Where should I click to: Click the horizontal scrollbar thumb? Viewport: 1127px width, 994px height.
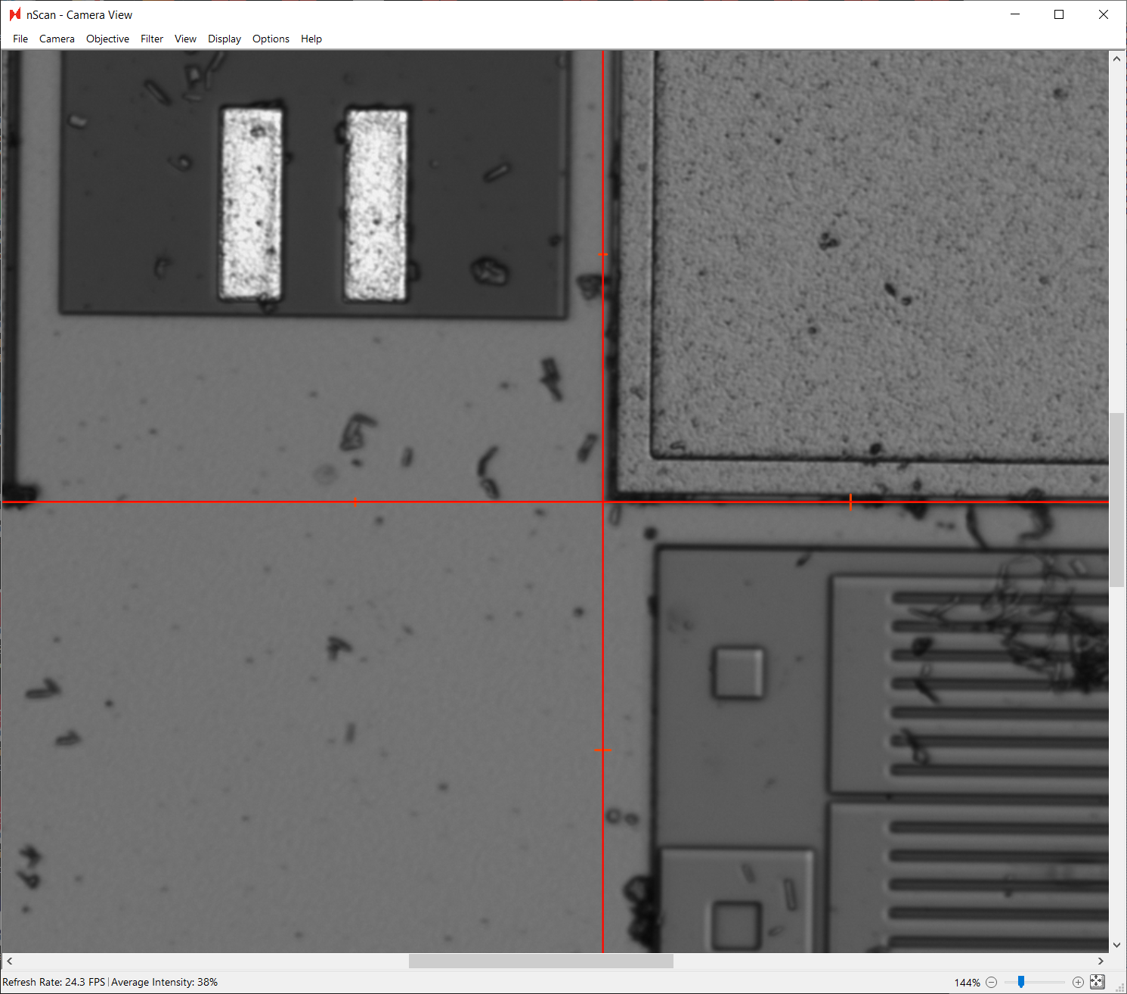coord(540,961)
